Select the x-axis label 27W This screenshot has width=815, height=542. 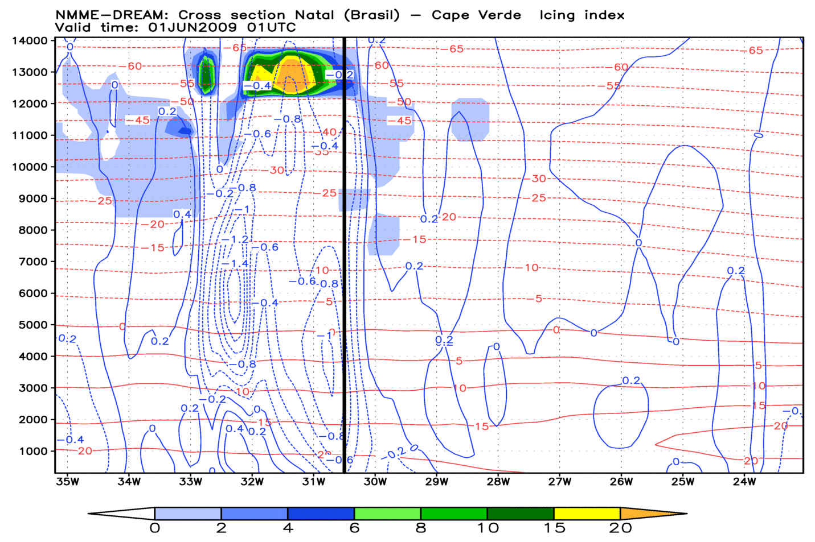point(560,482)
